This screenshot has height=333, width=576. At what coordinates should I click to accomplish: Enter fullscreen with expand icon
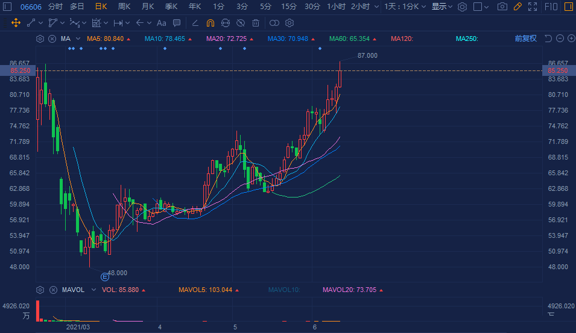533,7
